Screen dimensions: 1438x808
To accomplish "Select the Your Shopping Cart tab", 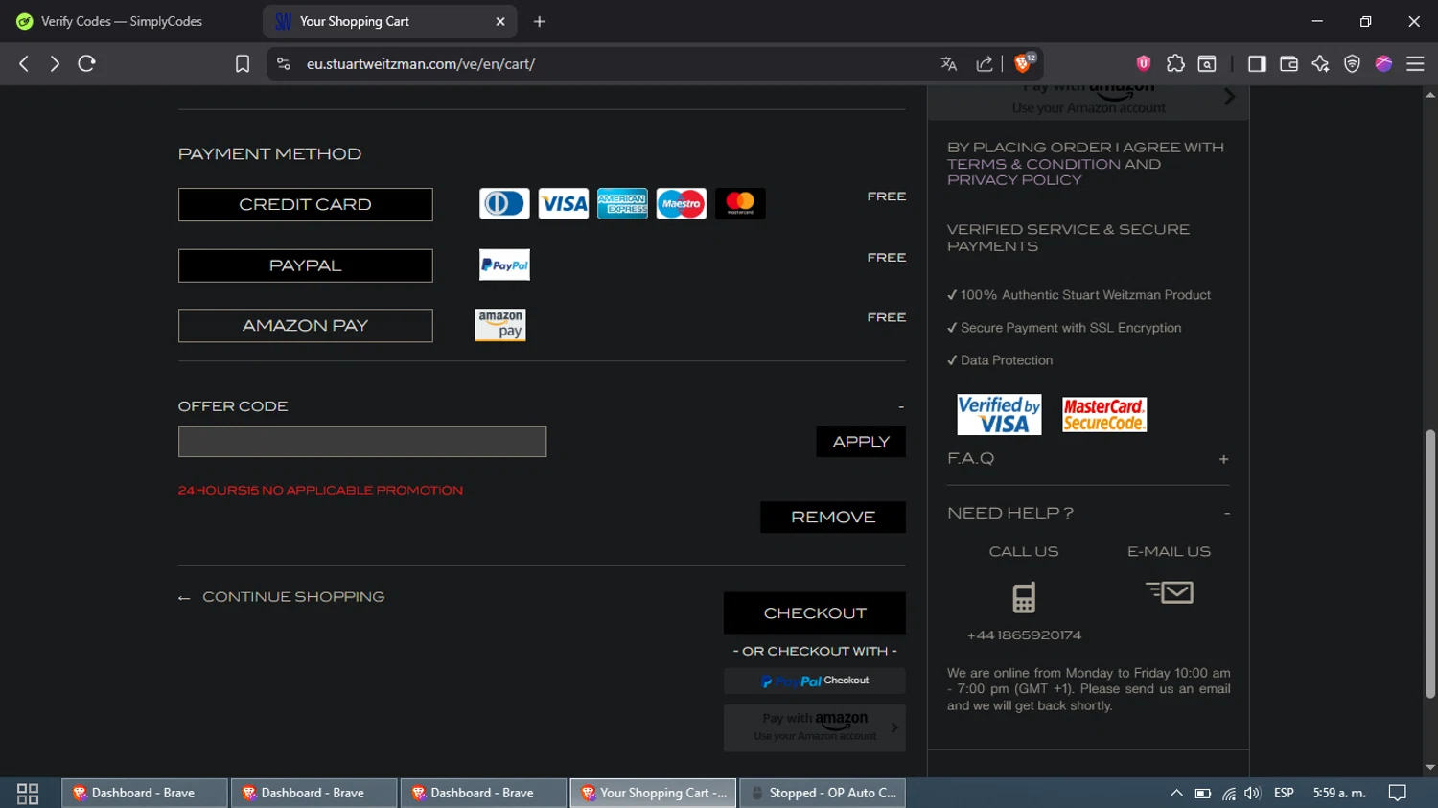I will 390,21.
